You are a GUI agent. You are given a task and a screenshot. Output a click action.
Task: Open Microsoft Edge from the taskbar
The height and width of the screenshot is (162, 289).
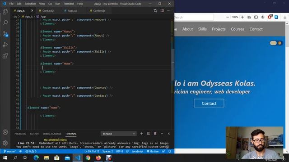tap(36, 158)
